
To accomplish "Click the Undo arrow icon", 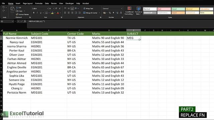I will (4, 7).
